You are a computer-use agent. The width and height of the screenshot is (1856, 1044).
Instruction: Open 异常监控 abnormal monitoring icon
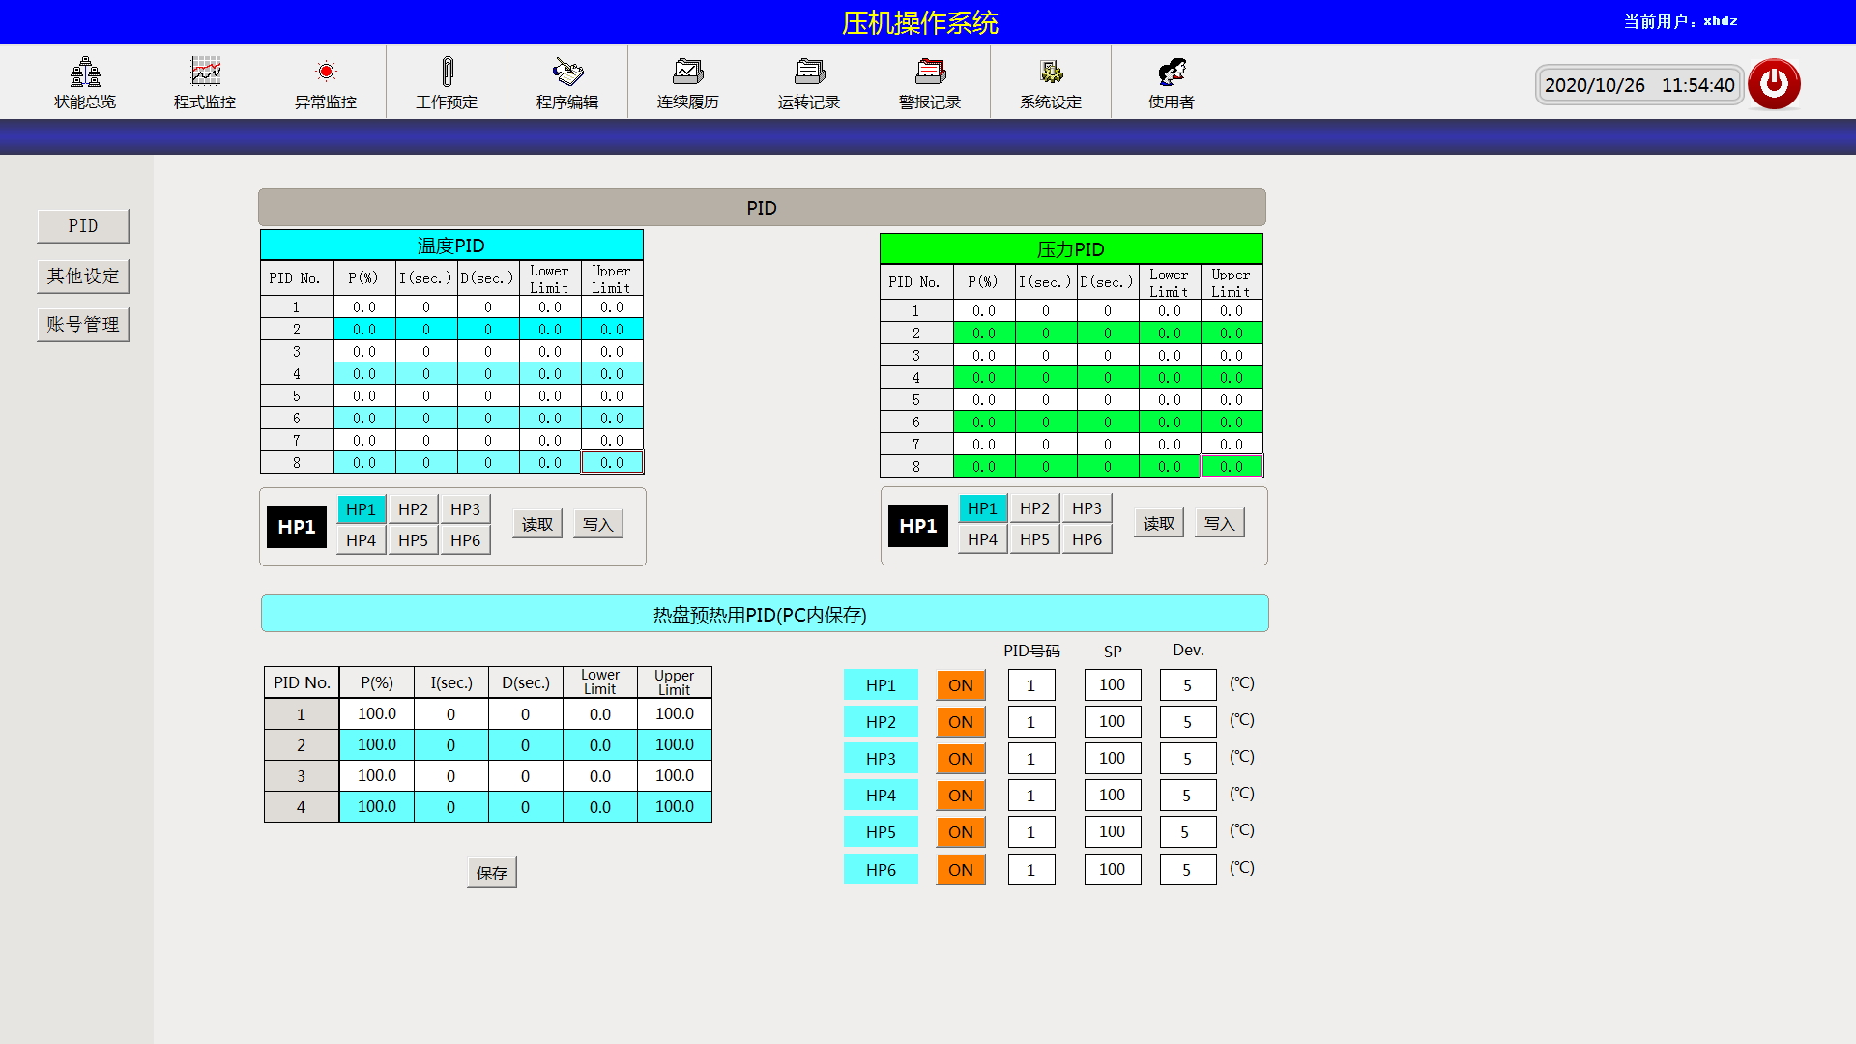click(326, 73)
